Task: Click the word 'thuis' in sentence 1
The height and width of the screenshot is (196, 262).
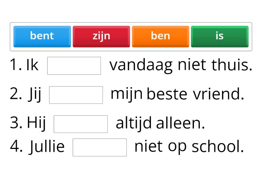Action: coord(230,65)
